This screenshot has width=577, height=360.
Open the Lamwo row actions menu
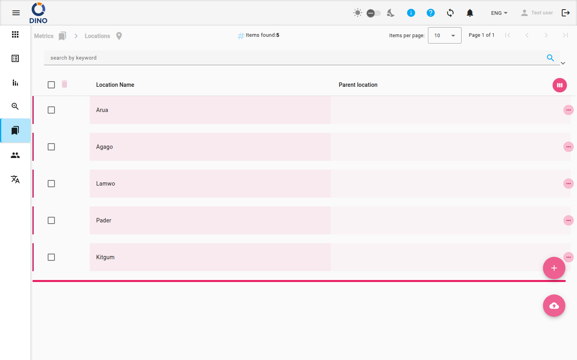click(x=569, y=184)
